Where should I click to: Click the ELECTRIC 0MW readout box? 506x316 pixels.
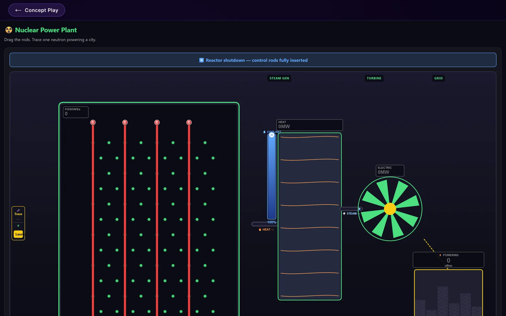pyautogui.click(x=390, y=171)
